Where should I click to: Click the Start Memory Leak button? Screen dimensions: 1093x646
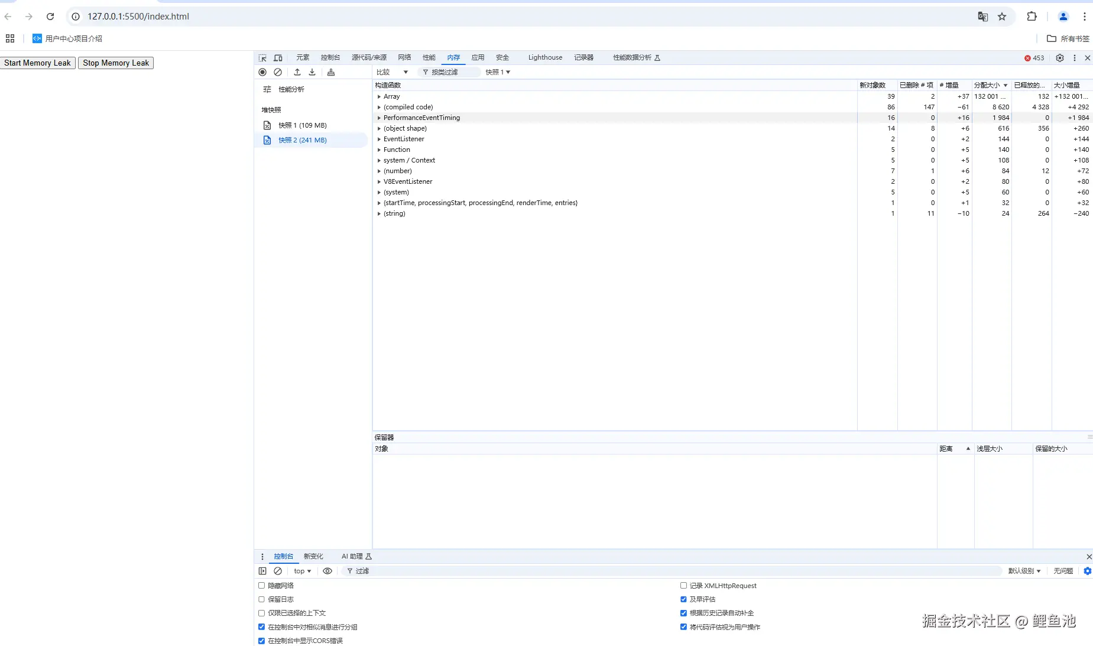pyautogui.click(x=37, y=63)
